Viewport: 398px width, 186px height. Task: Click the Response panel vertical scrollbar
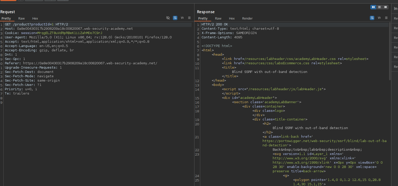click(390, 51)
